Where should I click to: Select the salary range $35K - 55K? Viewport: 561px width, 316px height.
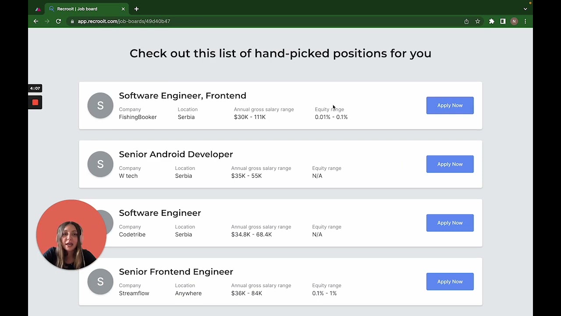pos(246,176)
